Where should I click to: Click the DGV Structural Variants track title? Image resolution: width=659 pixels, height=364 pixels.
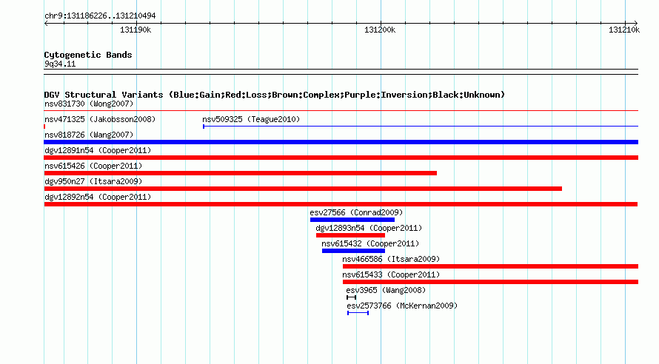coord(275,95)
